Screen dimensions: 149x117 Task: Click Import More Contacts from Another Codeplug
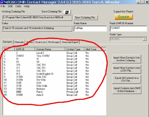(x=127, y=59)
